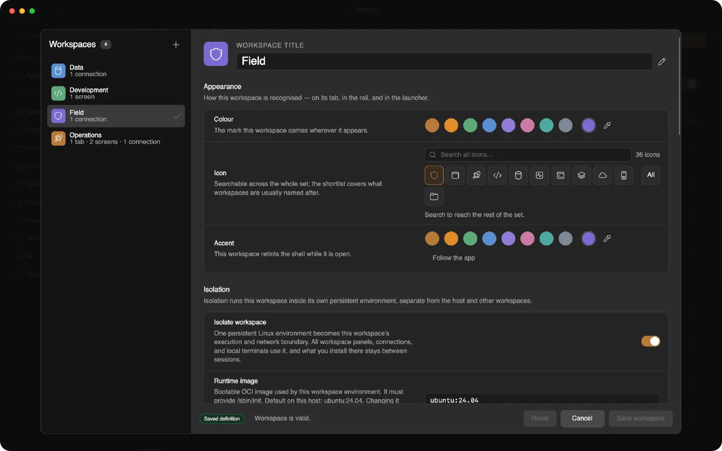Viewport: 722px width, 451px height.
Task: Click the Reset button
Action: click(x=540, y=419)
